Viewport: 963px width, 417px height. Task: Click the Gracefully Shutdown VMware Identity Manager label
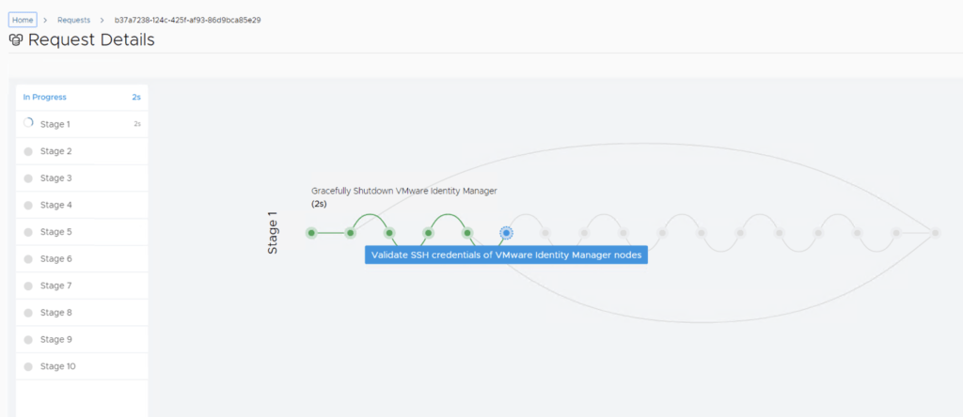(x=403, y=191)
